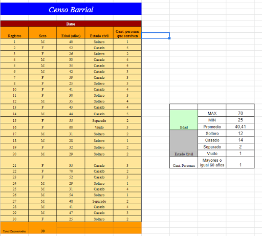Click the Mayores o igual 60 años cell

point(212,162)
